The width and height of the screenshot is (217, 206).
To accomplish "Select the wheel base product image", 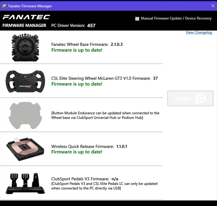I will (x=25, y=47).
